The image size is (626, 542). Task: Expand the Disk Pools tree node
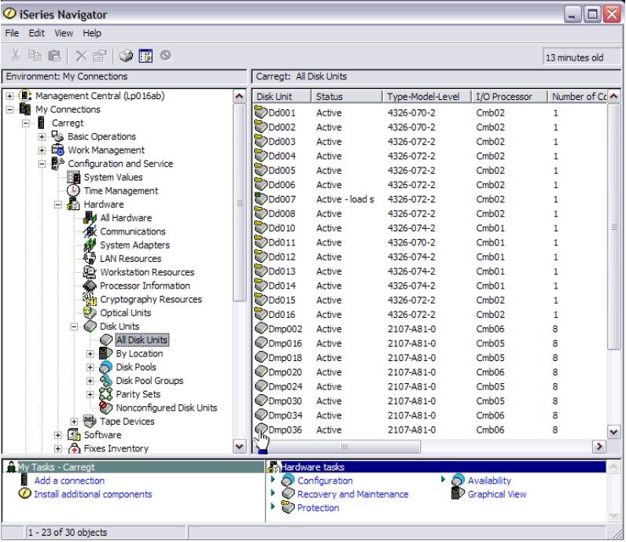tap(90, 367)
